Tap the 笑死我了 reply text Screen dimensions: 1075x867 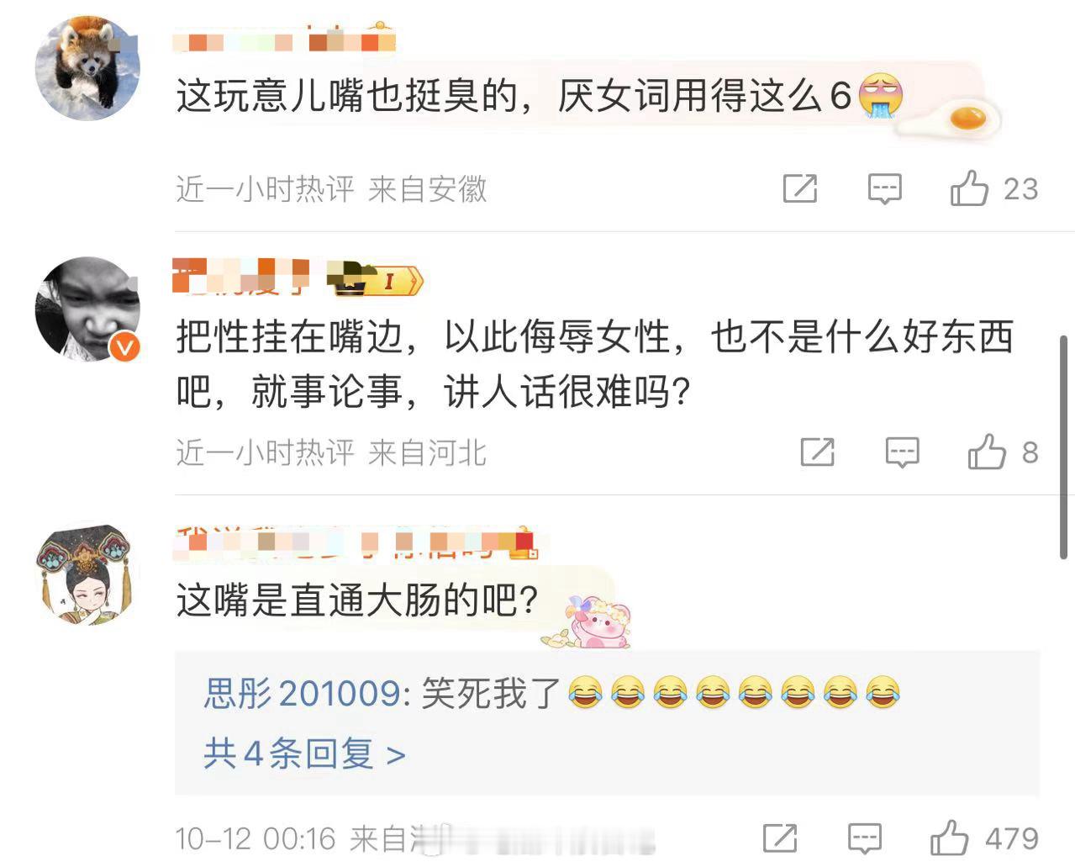(x=491, y=693)
